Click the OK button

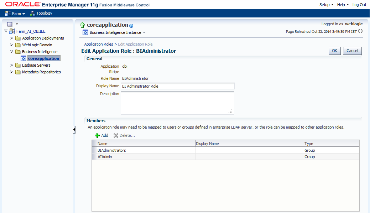click(x=334, y=51)
